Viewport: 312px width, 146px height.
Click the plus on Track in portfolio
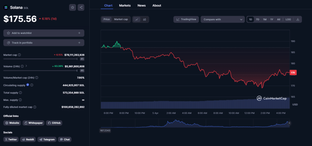point(79,43)
